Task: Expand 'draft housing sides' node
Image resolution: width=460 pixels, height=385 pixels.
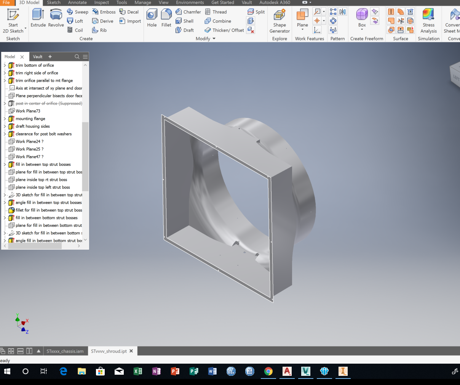Action: [x=5, y=126]
